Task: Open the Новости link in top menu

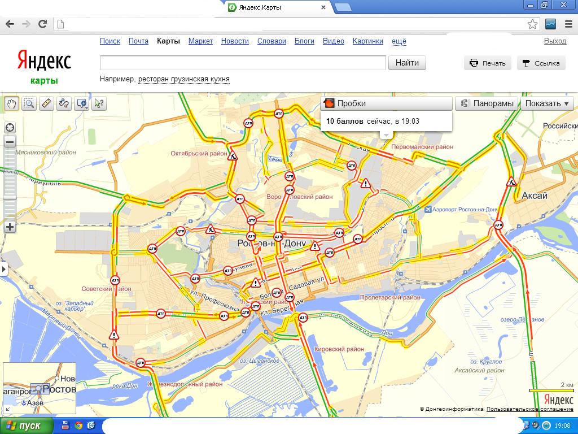Action: point(235,41)
